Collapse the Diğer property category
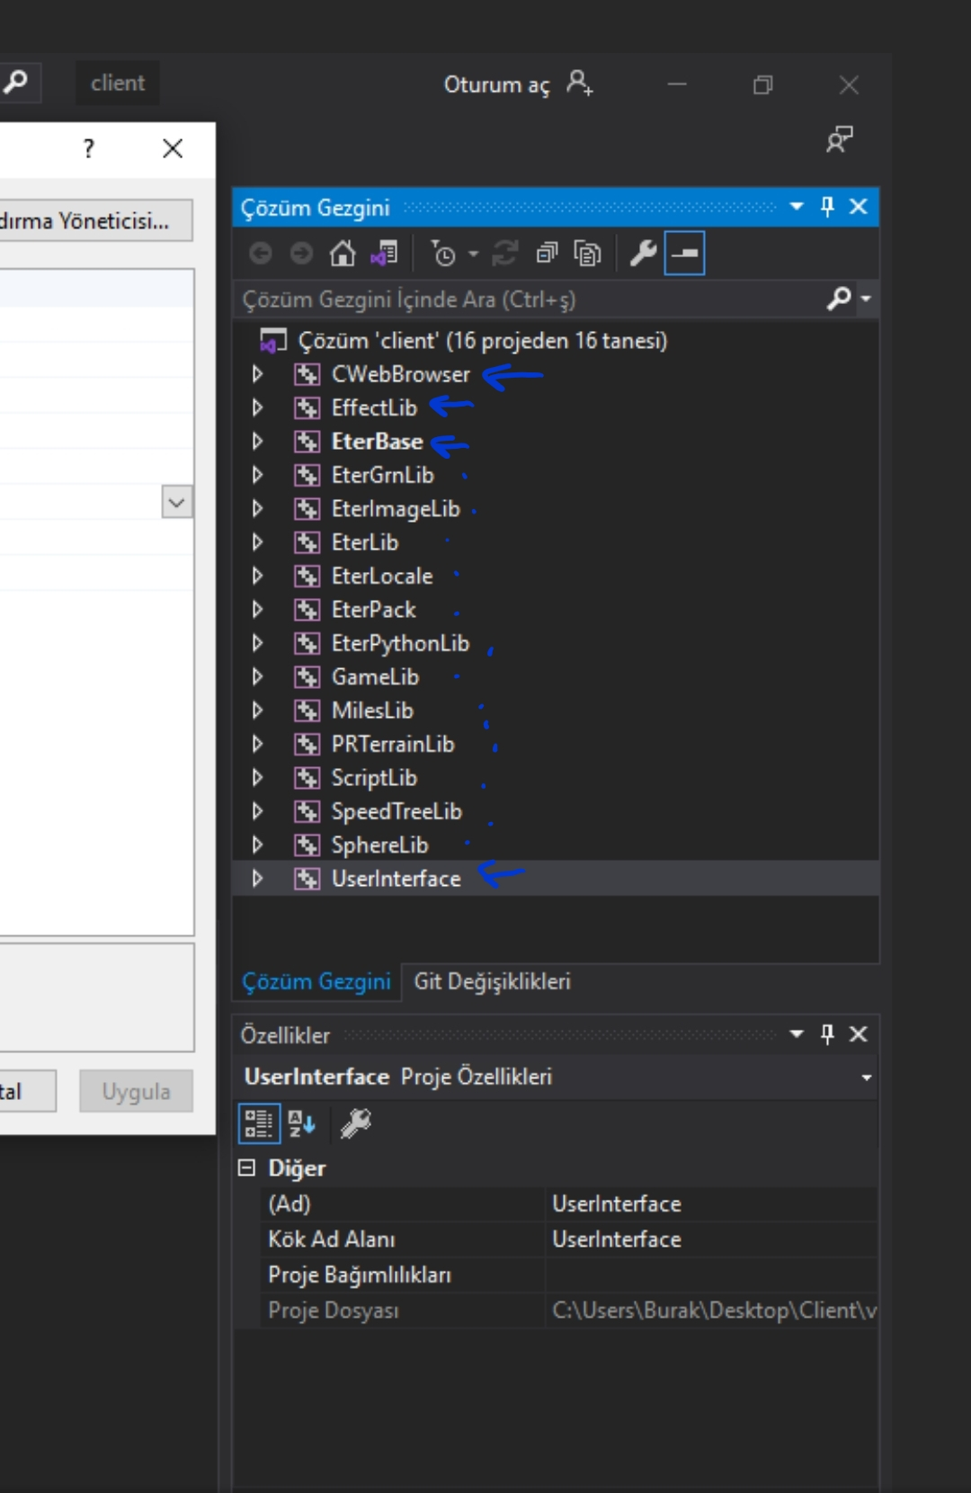This screenshot has height=1493, width=971. tap(246, 1168)
